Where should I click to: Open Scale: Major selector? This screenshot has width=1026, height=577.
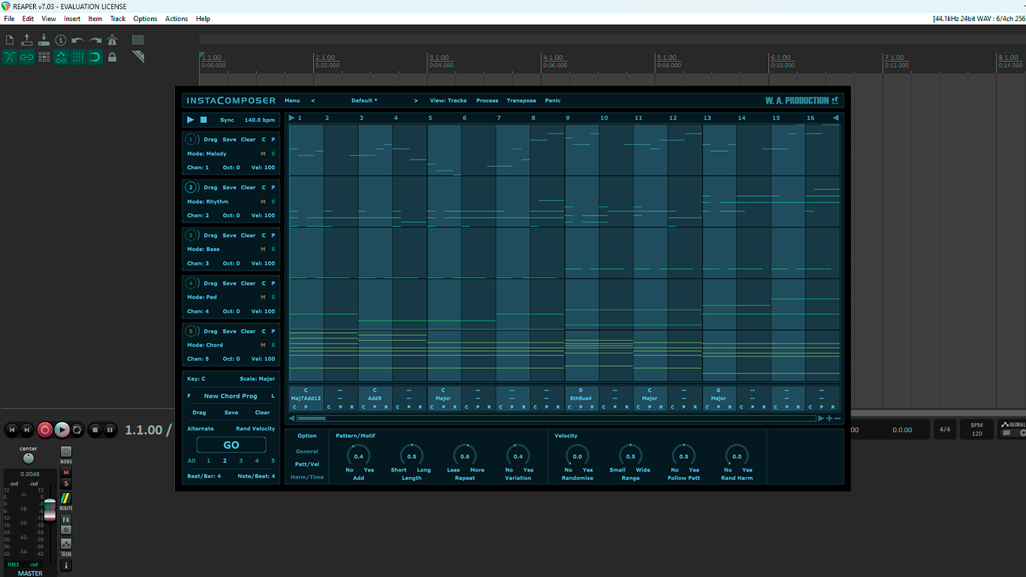(x=258, y=379)
